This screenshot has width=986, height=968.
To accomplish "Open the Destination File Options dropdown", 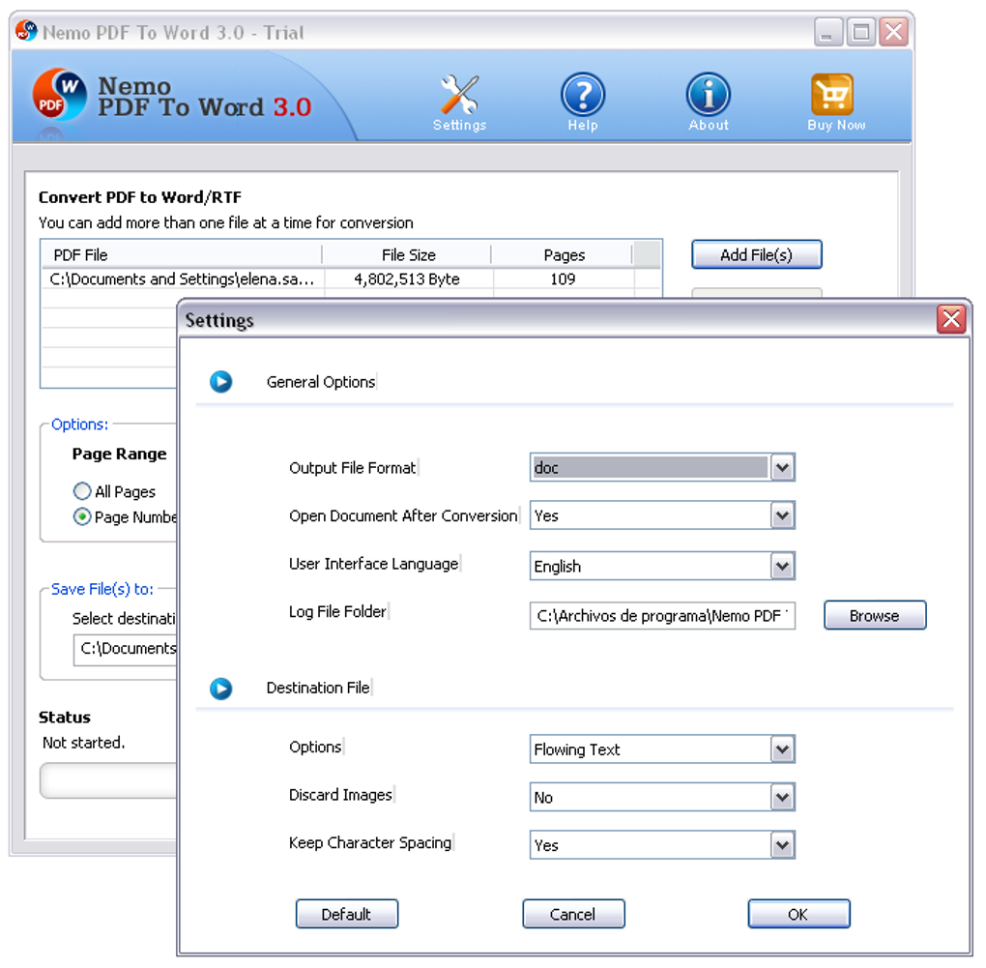I will pos(782,749).
